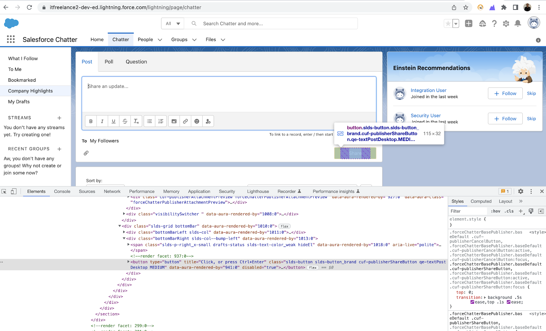This screenshot has height=331, width=546.
Task: Show more DevTools sidebar tabs chevron
Action: coord(521,201)
